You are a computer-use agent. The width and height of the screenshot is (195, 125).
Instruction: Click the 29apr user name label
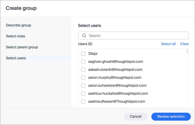(x=92, y=54)
